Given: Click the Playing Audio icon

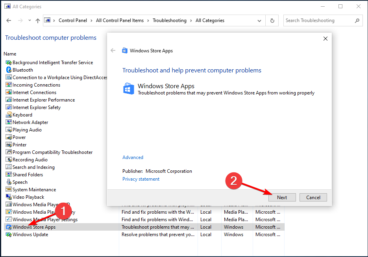Looking at the screenshot, I should pyautogui.click(x=9, y=130).
